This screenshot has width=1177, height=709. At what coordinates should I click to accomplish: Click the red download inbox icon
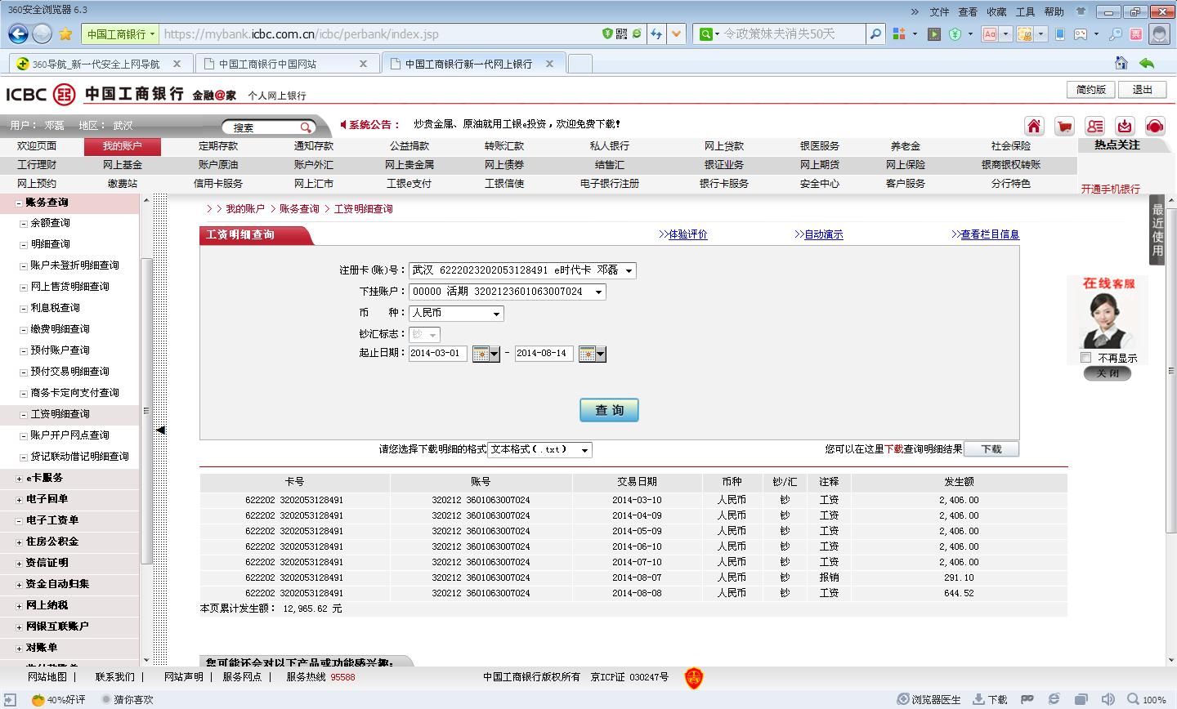(x=1125, y=126)
